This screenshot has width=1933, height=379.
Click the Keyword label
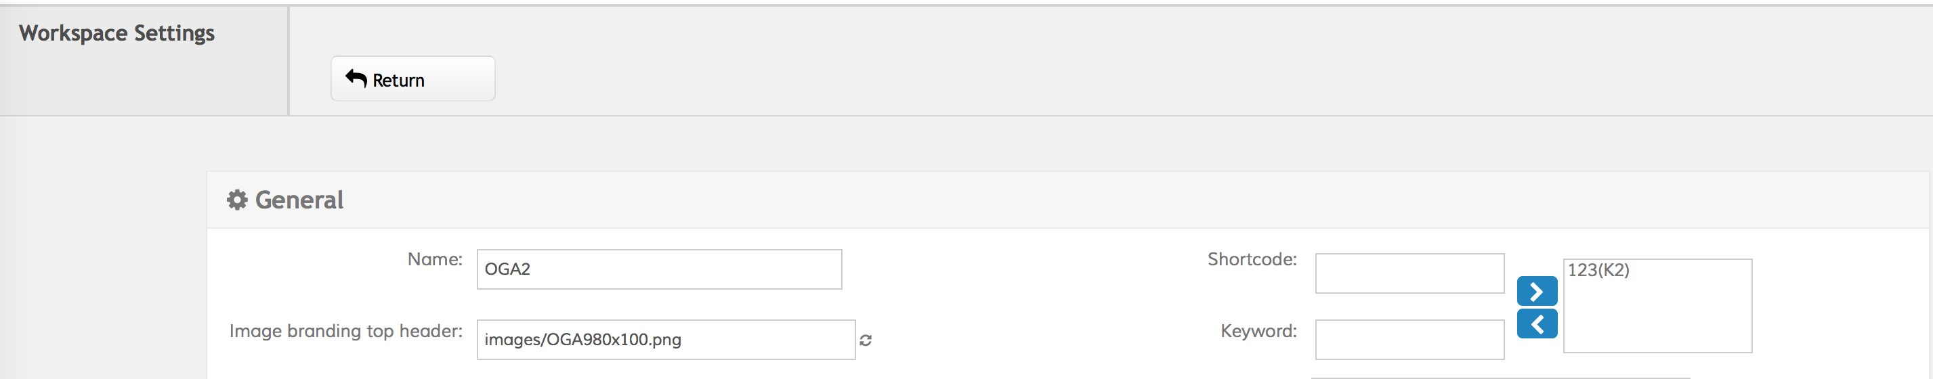coord(1258,331)
